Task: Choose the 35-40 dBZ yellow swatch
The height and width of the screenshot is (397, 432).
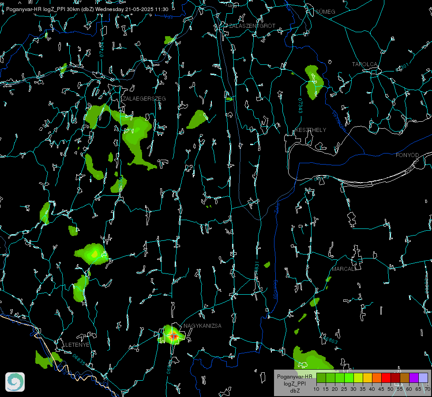Action: click(x=368, y=378)
